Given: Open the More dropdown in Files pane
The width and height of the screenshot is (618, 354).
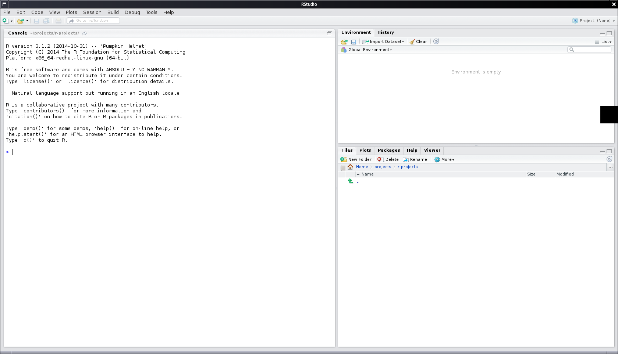Looking at the screenshot, I should pyautogui.click(x=444, y=159).
